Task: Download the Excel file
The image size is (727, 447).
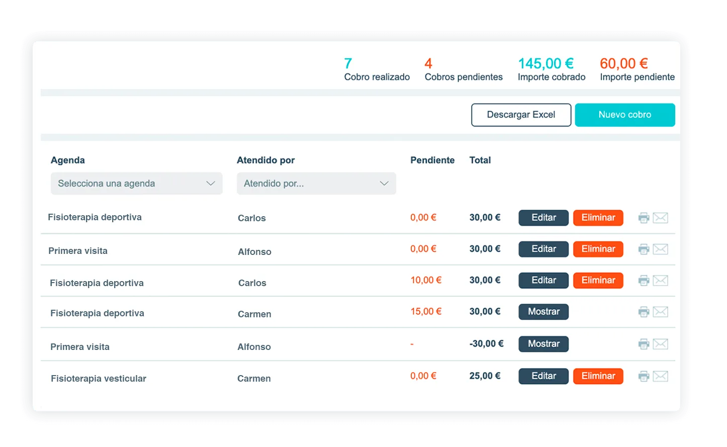Action: (x=521, y=115)
